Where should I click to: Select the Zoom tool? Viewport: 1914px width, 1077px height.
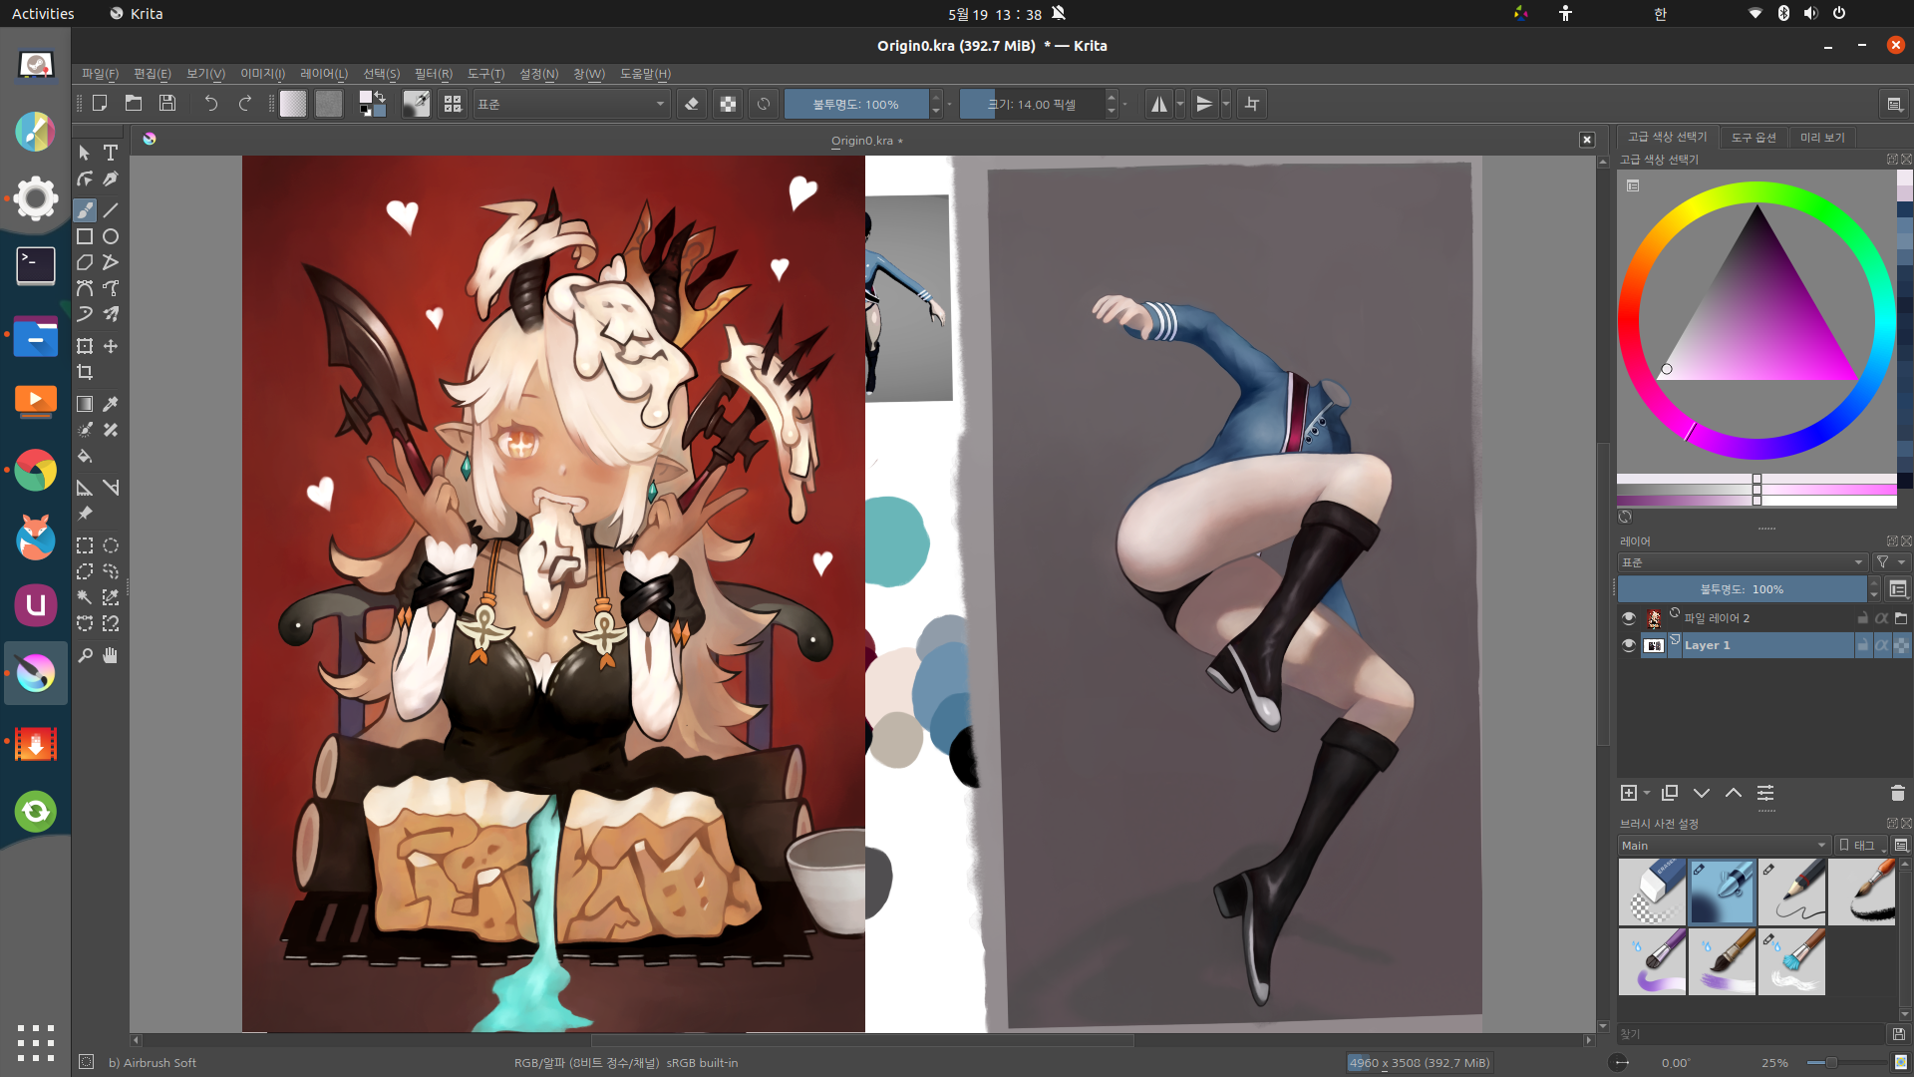click(85, 655)
